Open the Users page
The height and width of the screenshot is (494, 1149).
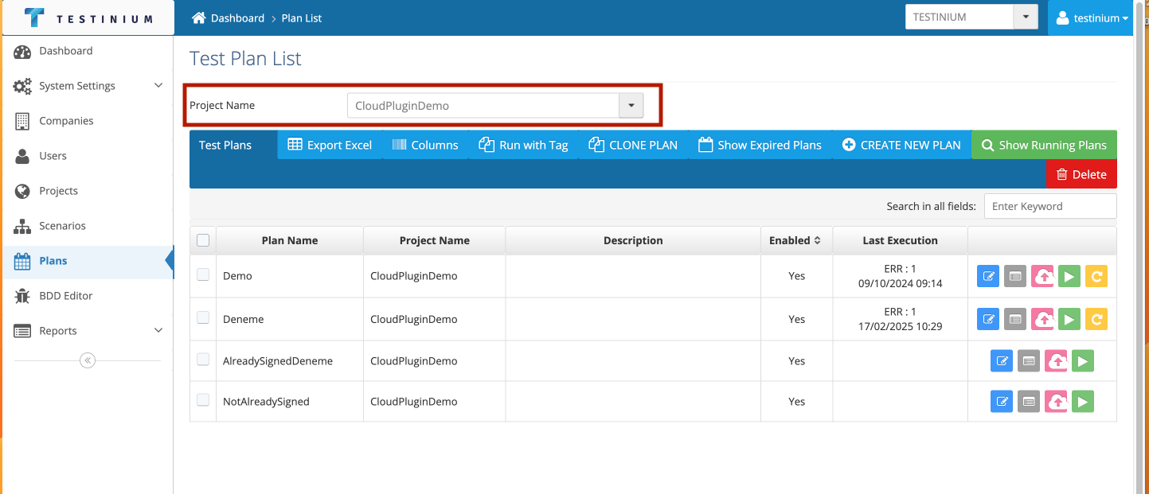coord(88,156)
